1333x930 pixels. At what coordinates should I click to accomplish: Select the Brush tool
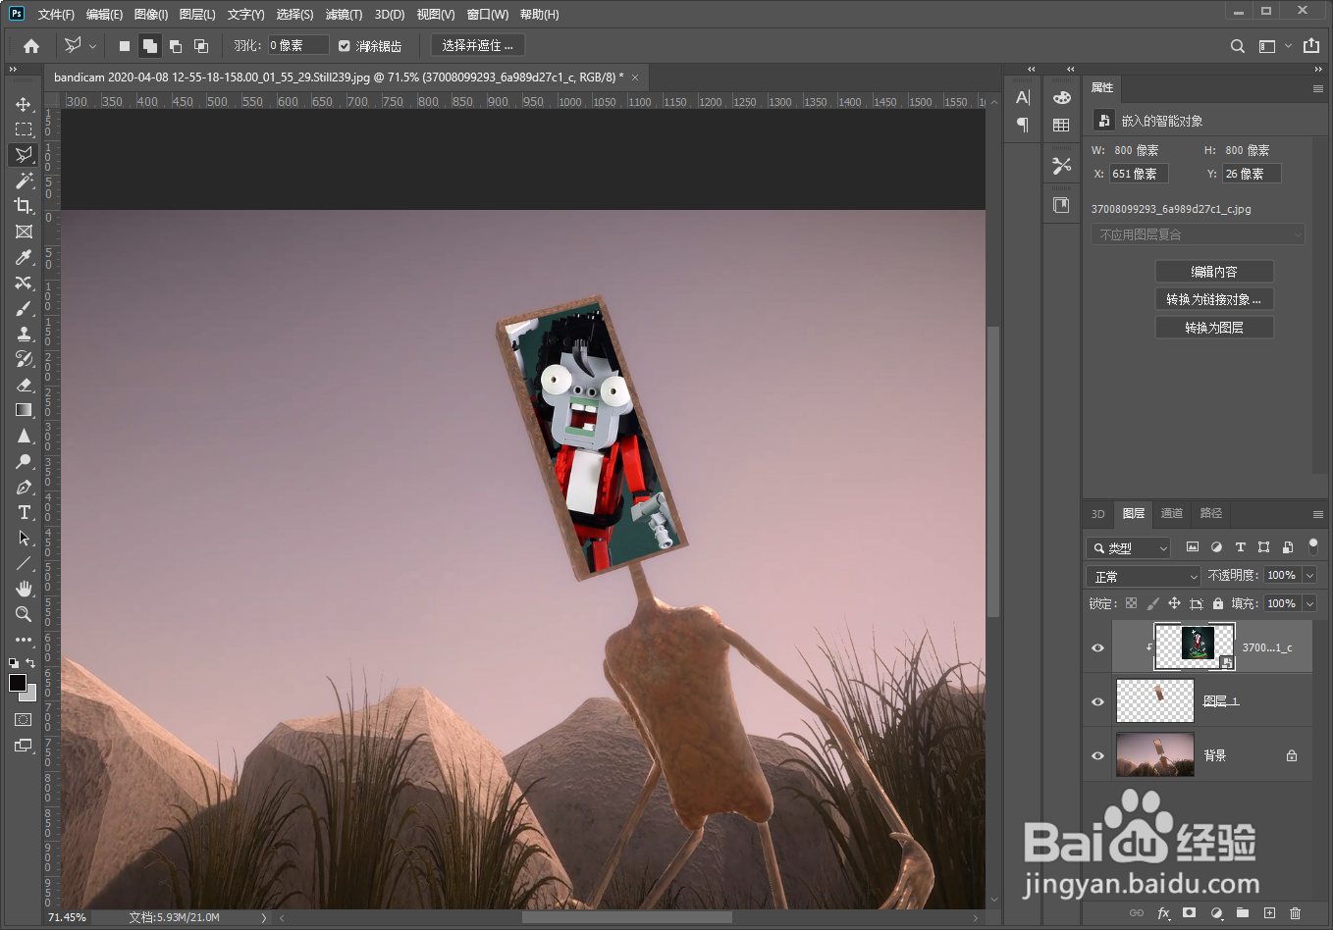coord(24,308)
